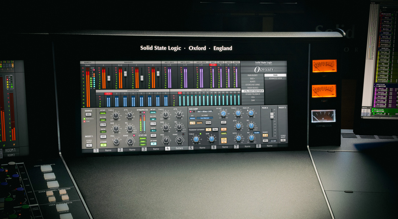Viewport: 398px width, 219px height.
Task: Click the Guitars name field for channel 4
Action: 179,148
